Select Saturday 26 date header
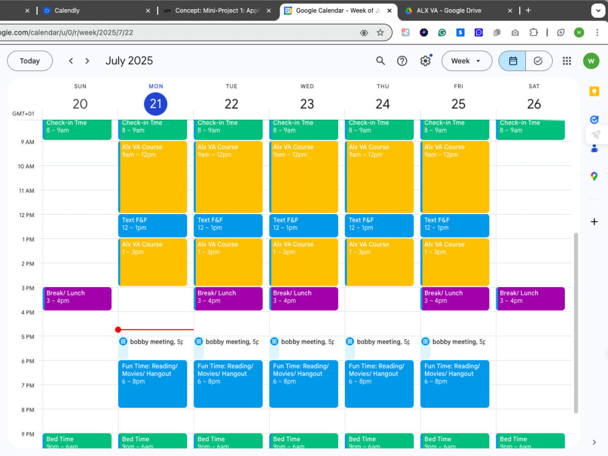Viewport: 608px width, 456px height. tap(534, 103)
